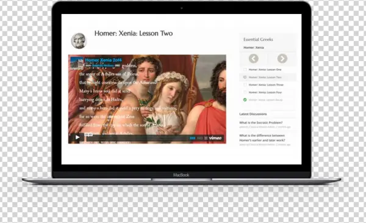Screen dimensions: 366x223
Task: Open Homer: Xenia: Lesson Three
Action: click(x=266, y=85)
